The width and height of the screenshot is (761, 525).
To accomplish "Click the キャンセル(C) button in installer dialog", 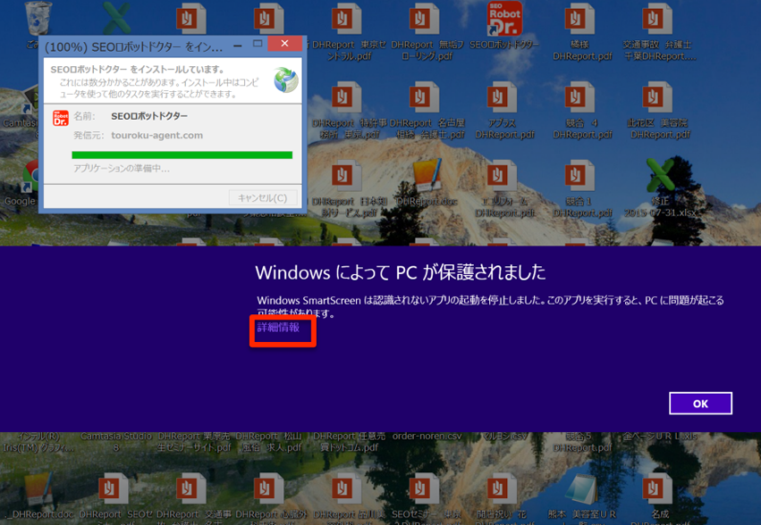I will (263, 198).
